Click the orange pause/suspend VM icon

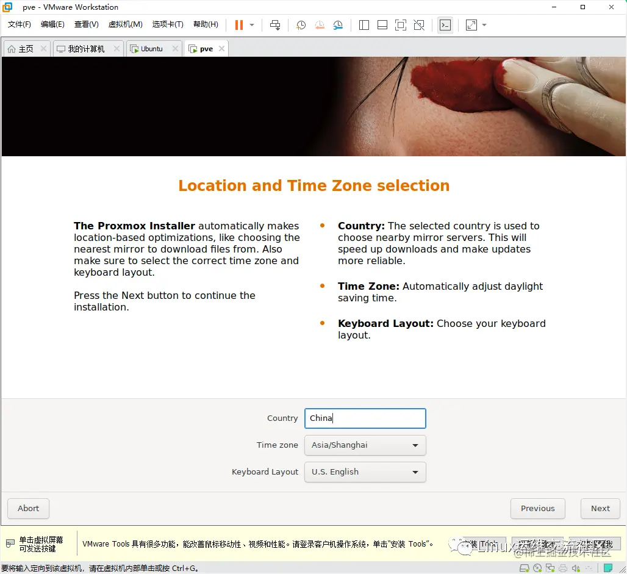click(238, 25)
